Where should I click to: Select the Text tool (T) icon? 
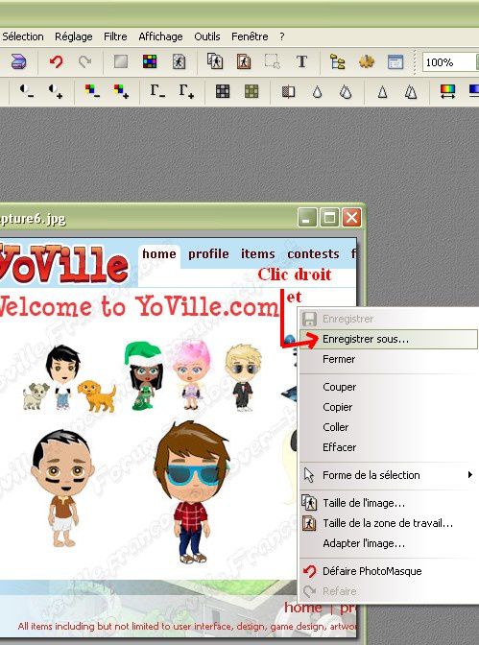pos(301,62)
